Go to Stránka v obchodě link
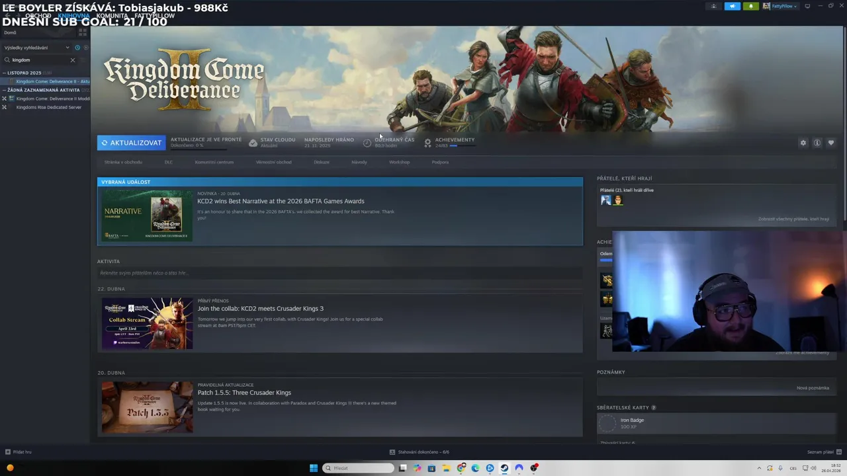Image resolution: width=847 pixels, height=476 pixels. [123, 162]
